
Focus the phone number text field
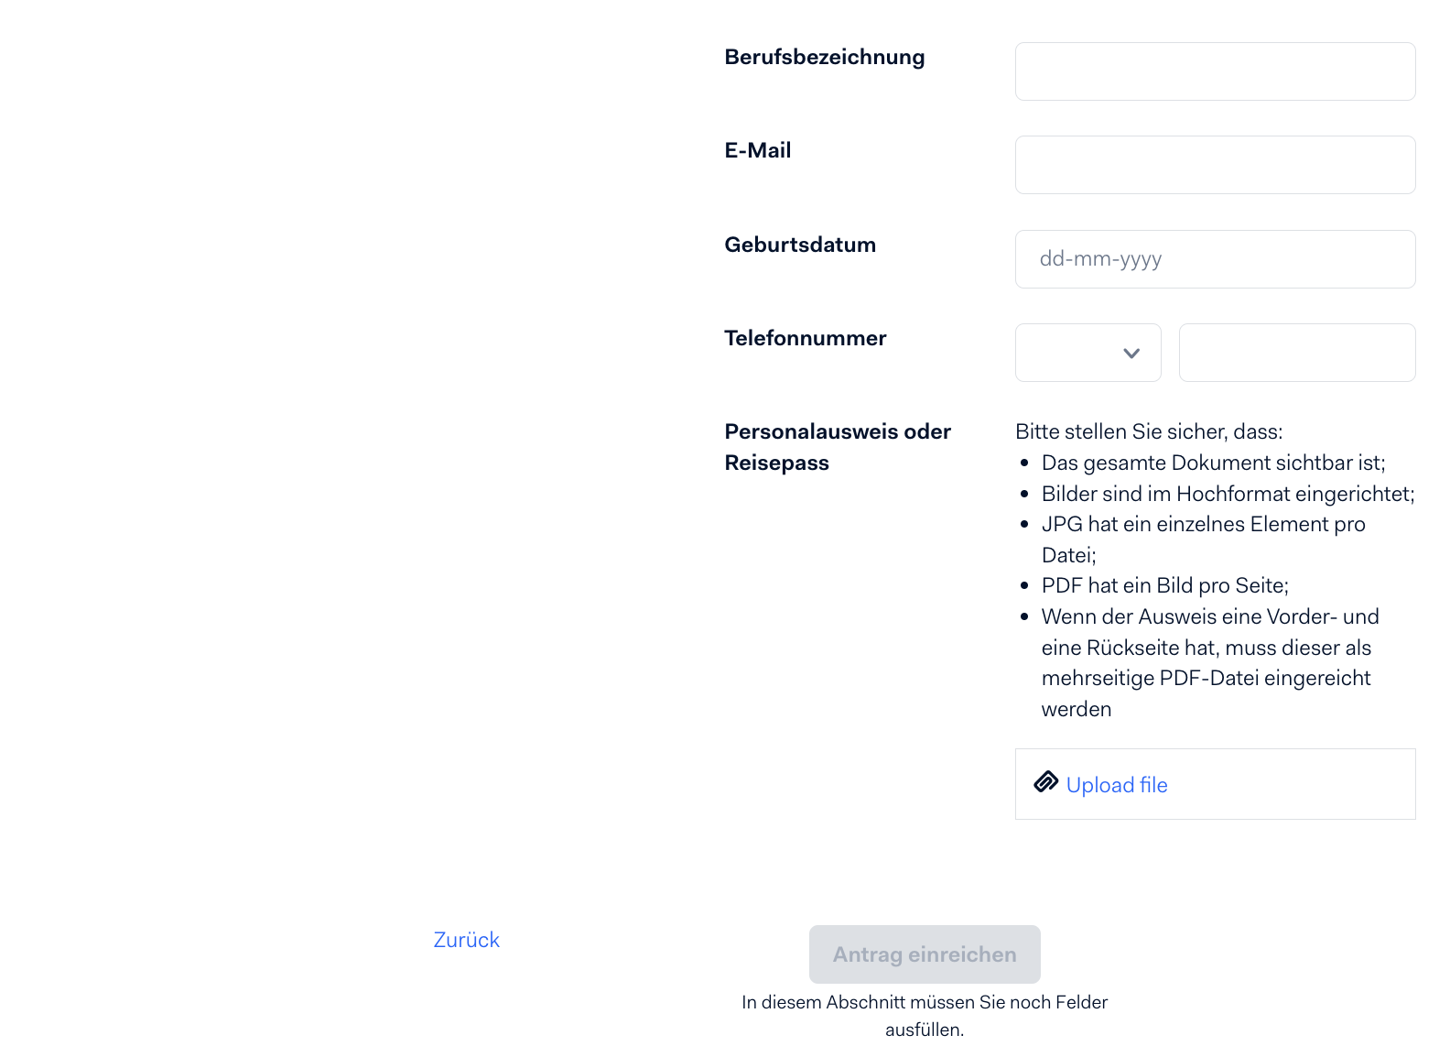1297,353
